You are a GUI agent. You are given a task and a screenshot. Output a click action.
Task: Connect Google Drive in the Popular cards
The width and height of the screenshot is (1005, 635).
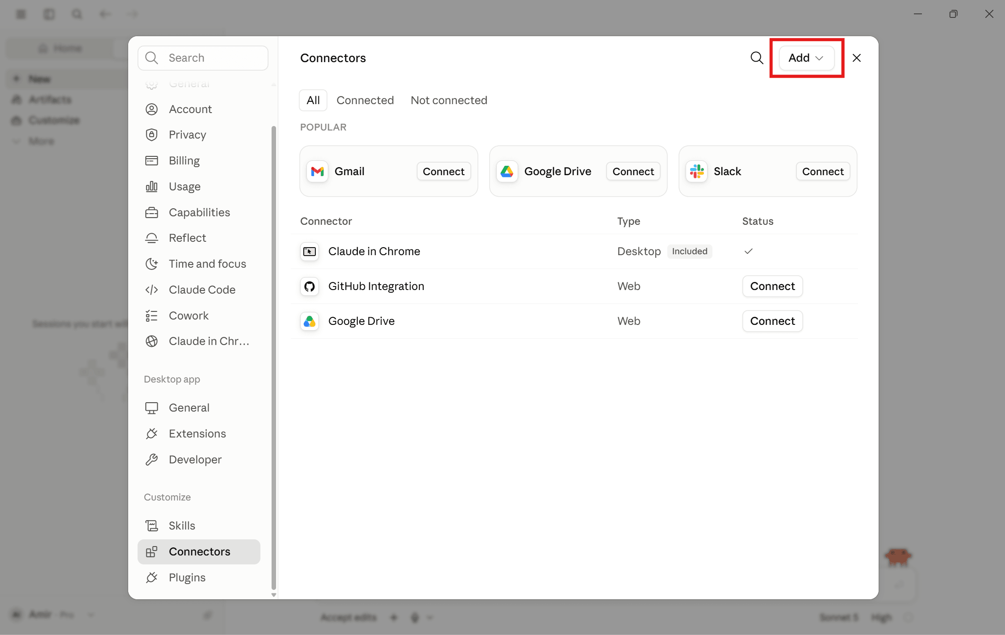633,171
